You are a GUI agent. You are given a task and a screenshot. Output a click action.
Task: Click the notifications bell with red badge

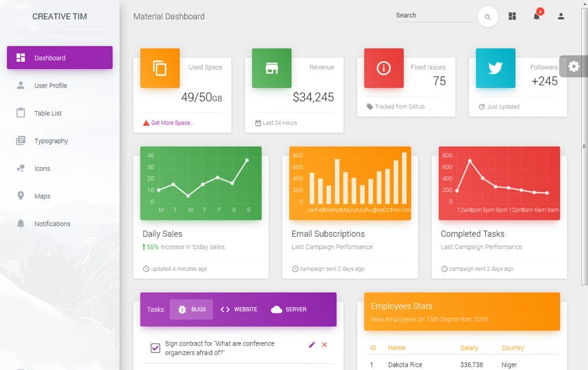536,17
